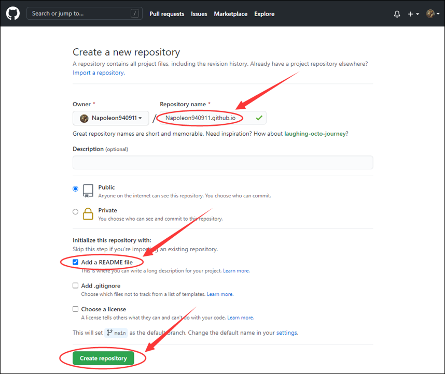Go to Pull requests in top nav
Viewport: 445px width, 374px height.
click(166, 14)
